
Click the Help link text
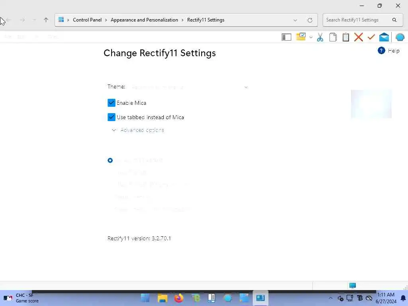(393, 51)
